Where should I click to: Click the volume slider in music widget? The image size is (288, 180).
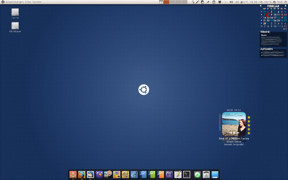220,128
